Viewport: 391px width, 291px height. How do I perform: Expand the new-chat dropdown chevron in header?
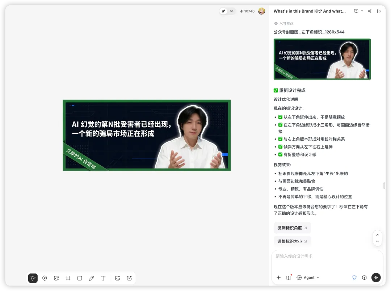[x=362, y=11]
